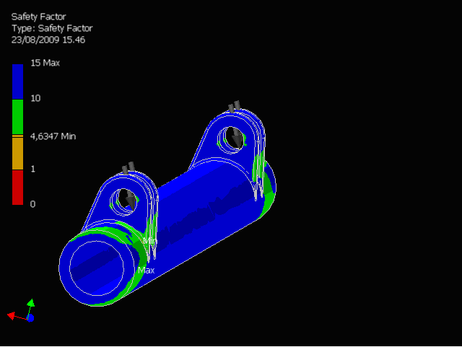This screenshot has width=462, height=347.
Task: Click the '15 Max' legend value
Action: pyautogui.click(x=45, y=63)
